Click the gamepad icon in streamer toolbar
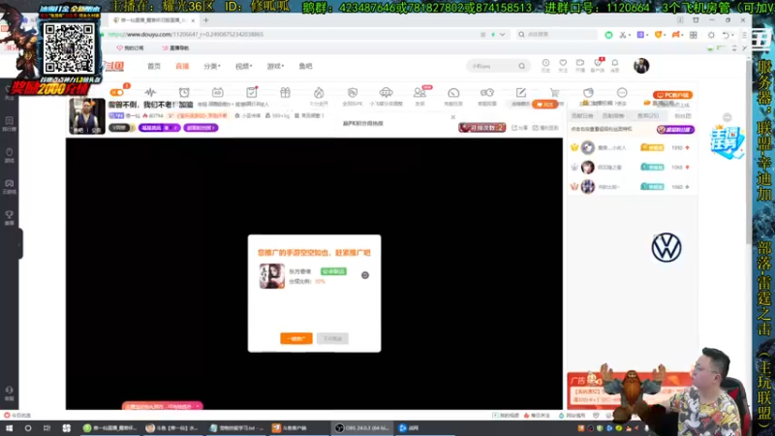Screen dimensions: 775x436 coord(487,92)
